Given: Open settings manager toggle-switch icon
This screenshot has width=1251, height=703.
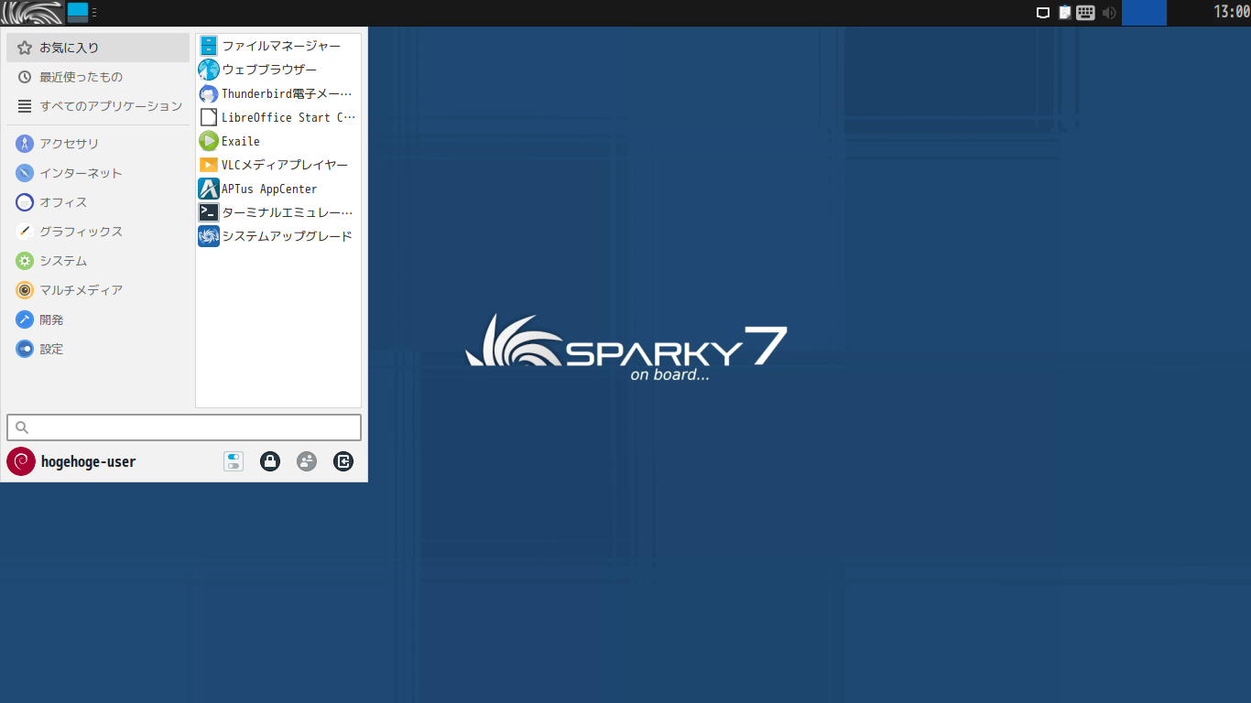Looking at the screenshot, I should tap(234, 461).
